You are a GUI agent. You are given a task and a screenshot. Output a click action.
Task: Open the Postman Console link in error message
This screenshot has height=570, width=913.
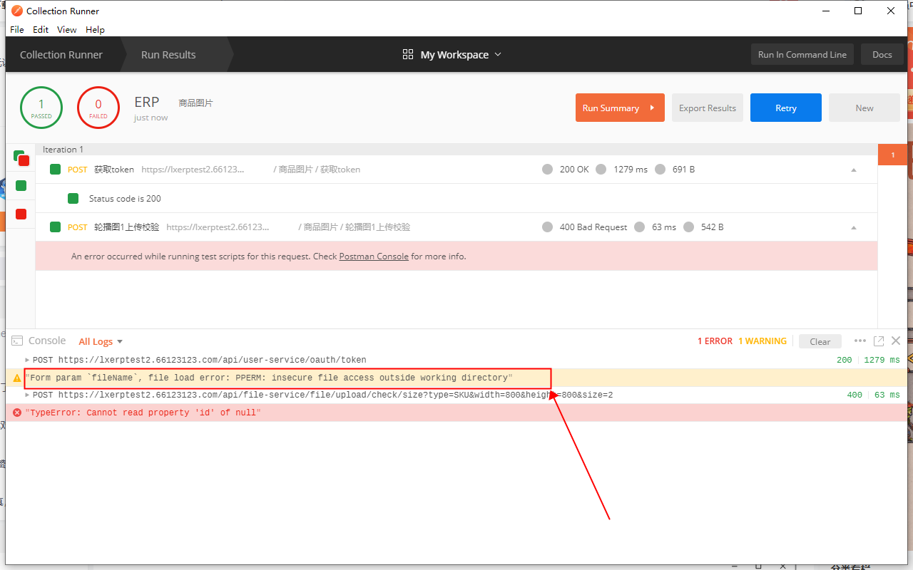pos(374,256)
